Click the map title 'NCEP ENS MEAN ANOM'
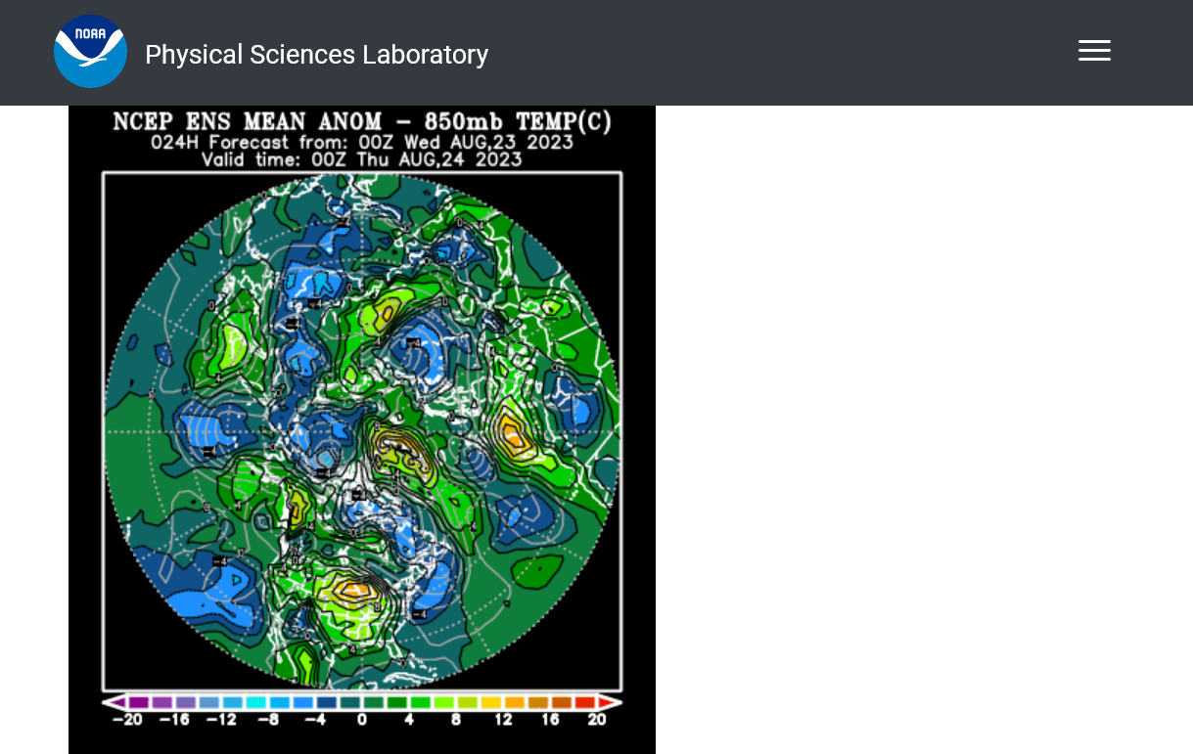1193x754 pixels. (x=247, y=122)
